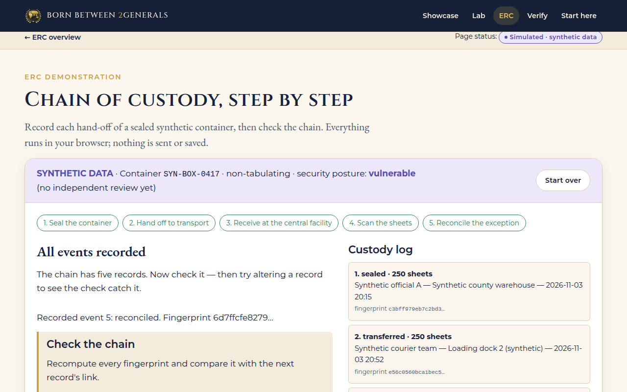Click '(no independent review yet)' note
The height and width of the screenshot is (392, 627).
click(x=96, y=188)
